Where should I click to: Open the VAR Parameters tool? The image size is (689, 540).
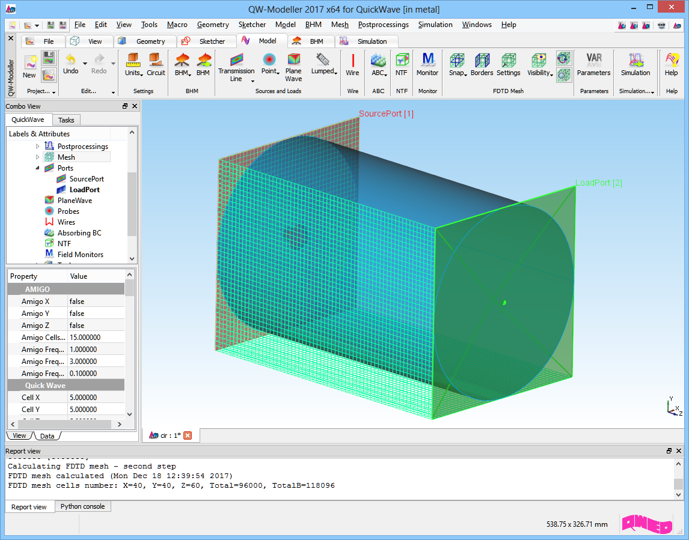coord(593,64)
